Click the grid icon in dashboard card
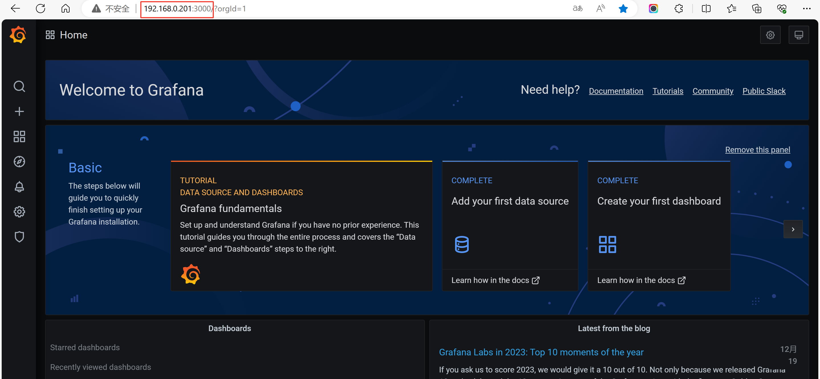The height and width of the screenshot is (379, 820). (607, 244)
